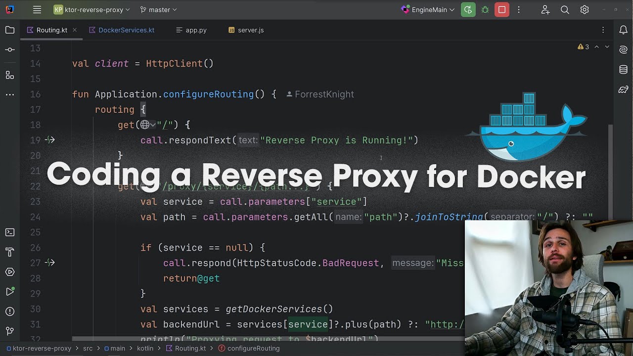Open the master branch dropdown
Image resolution: width=633 pixels, height=356 pixels.
tap(158, 9)
